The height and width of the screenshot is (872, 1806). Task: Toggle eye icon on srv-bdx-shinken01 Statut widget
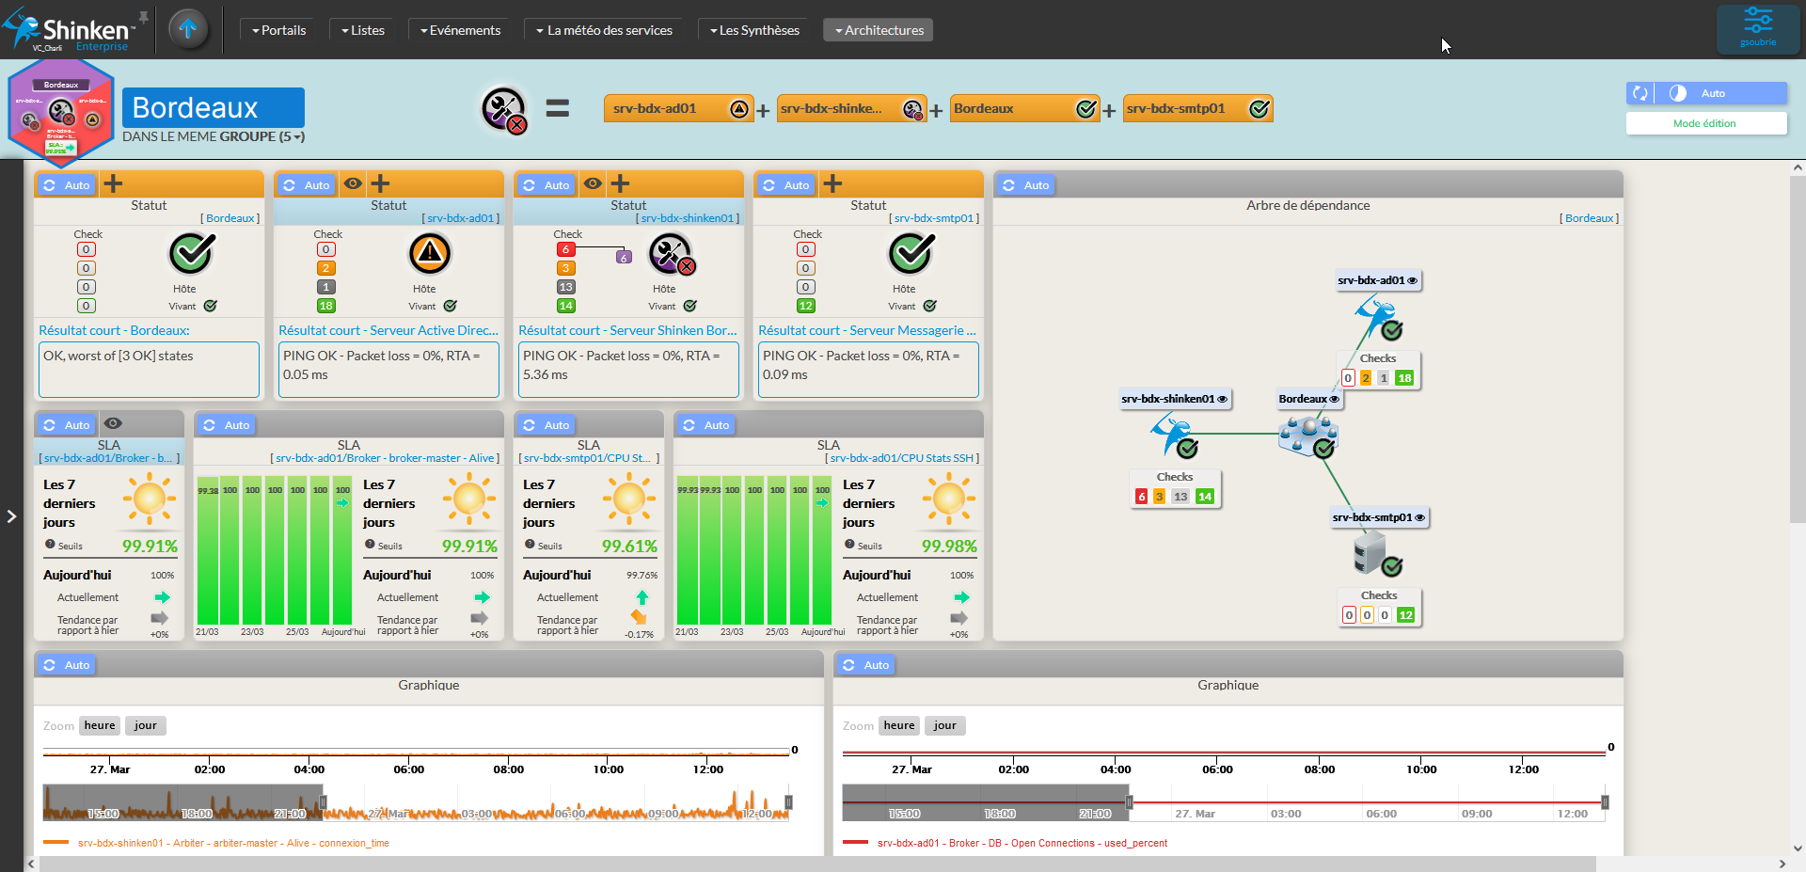593,184
